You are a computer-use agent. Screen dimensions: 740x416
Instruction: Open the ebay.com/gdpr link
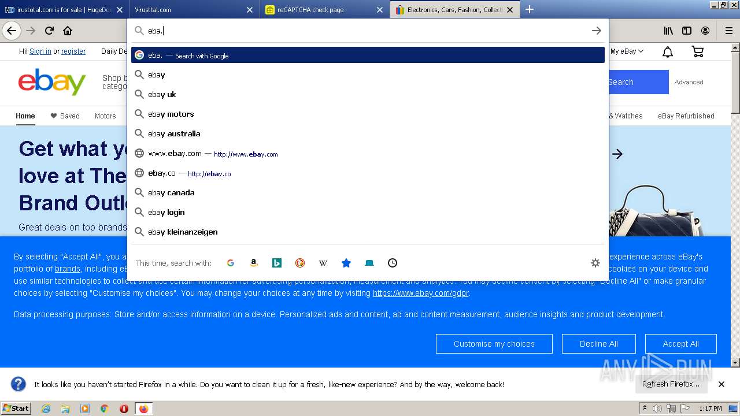[421, 293]
